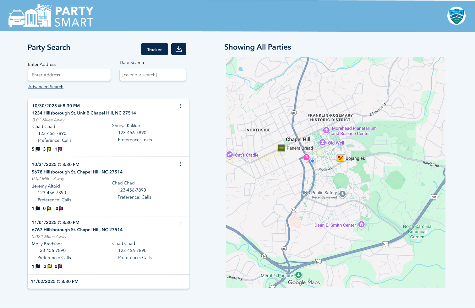Toggle the yellow flag on the 10/30 party
Image resolution: width=475 pixels, height=308 pixels.
(49, 149)
